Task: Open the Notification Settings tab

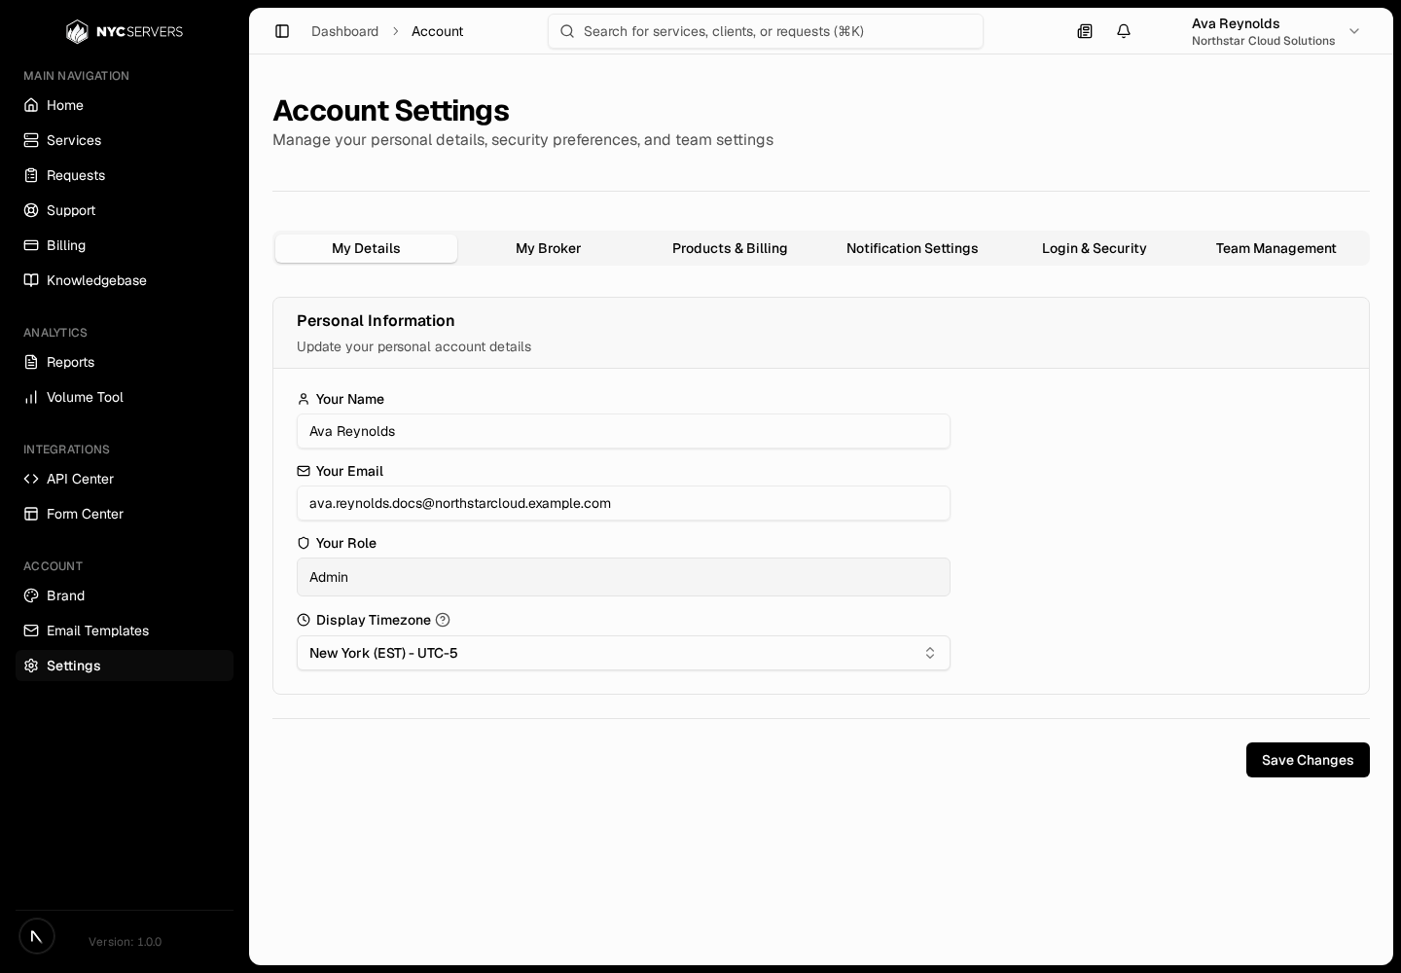Action: (x=913, y=248)
